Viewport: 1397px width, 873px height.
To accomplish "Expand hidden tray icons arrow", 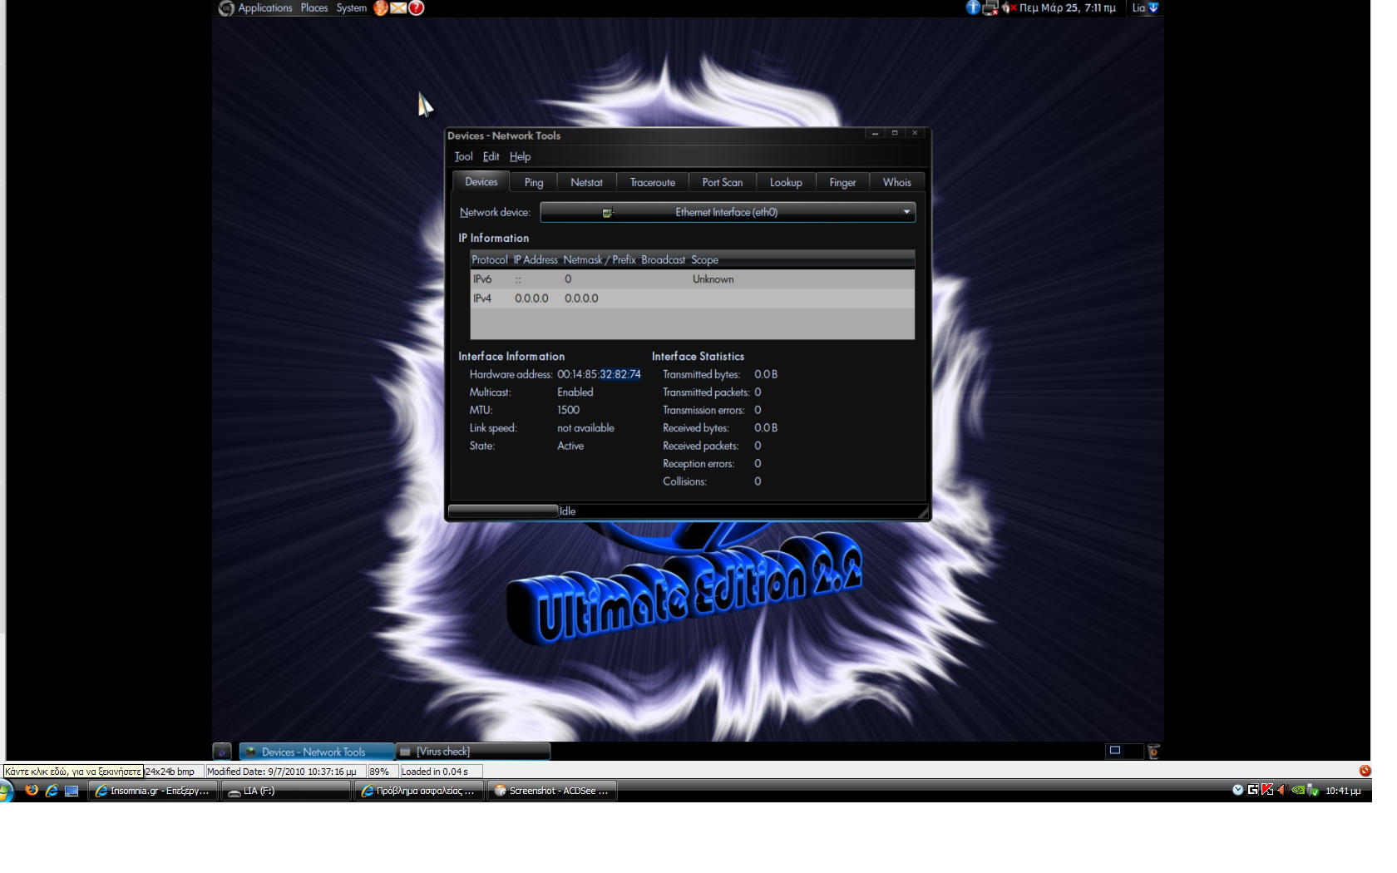I will click(1237, 790).
